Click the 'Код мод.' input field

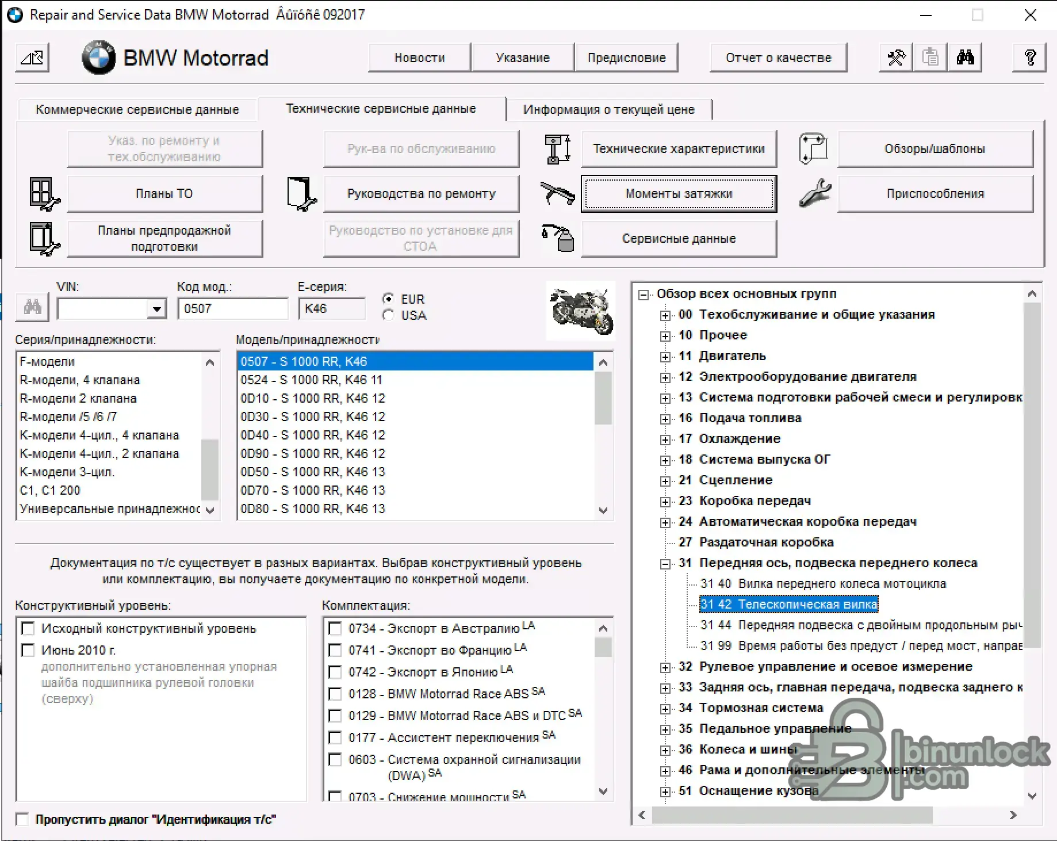(x=233, y=308)
